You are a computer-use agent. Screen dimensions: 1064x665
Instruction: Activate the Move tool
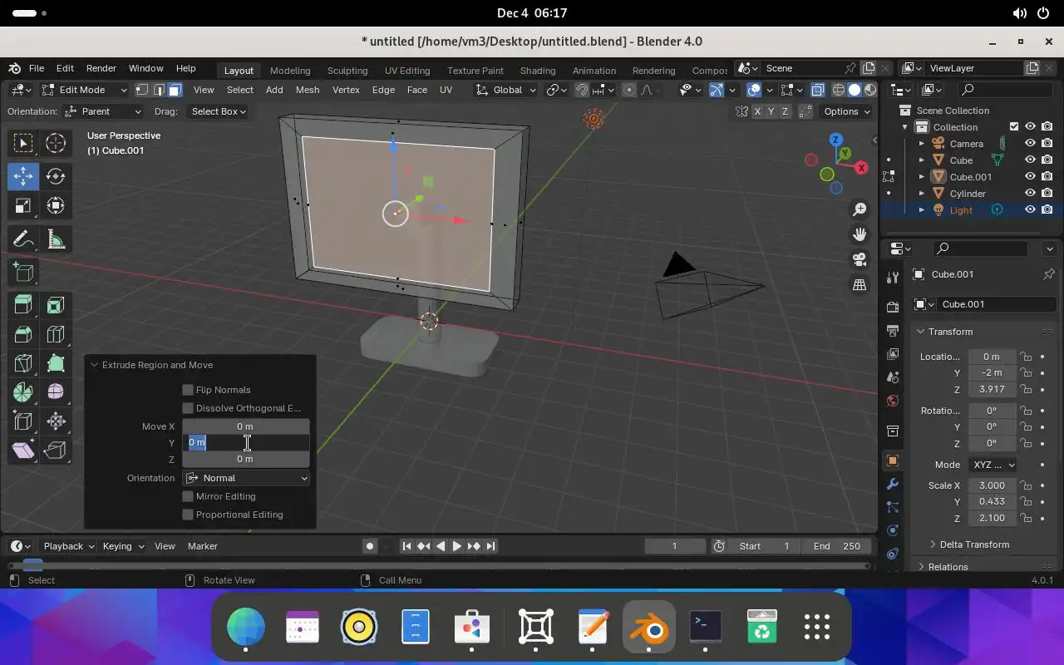[23, 175]
